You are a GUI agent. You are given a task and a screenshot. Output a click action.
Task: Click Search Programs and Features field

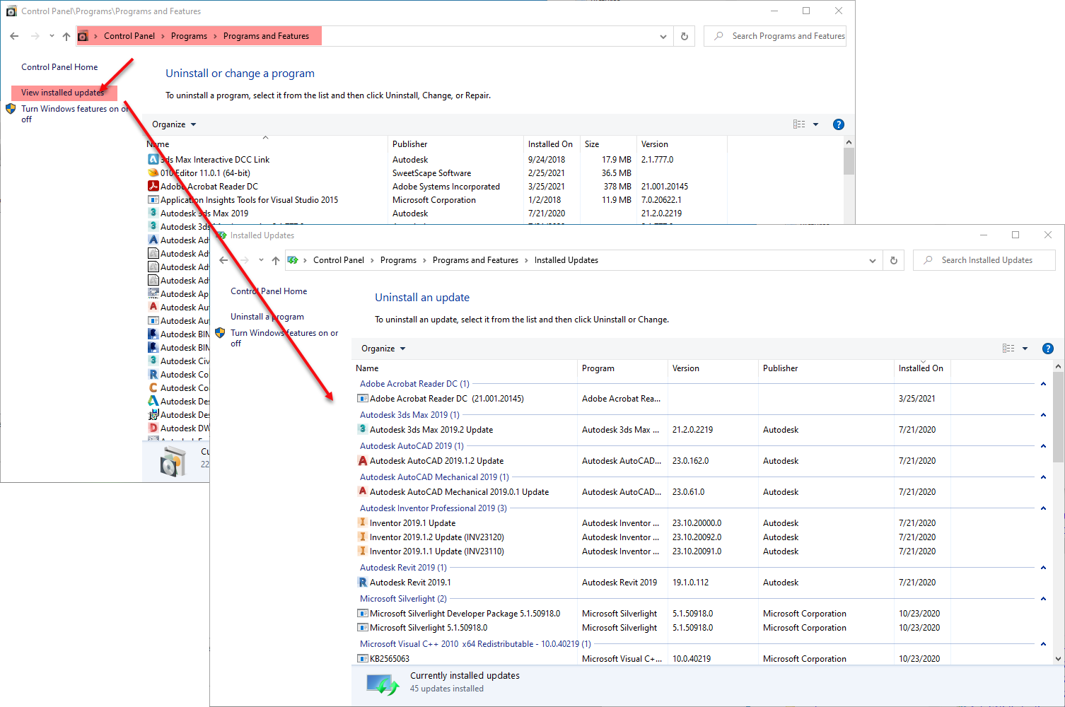[775, 36]
